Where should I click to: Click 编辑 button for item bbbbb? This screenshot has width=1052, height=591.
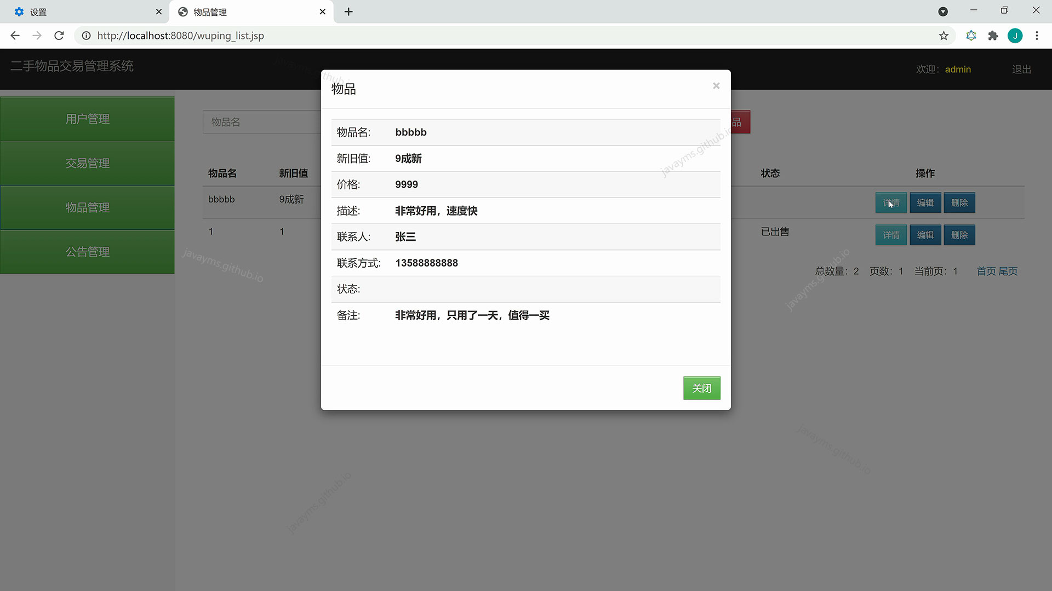(925, 202)
